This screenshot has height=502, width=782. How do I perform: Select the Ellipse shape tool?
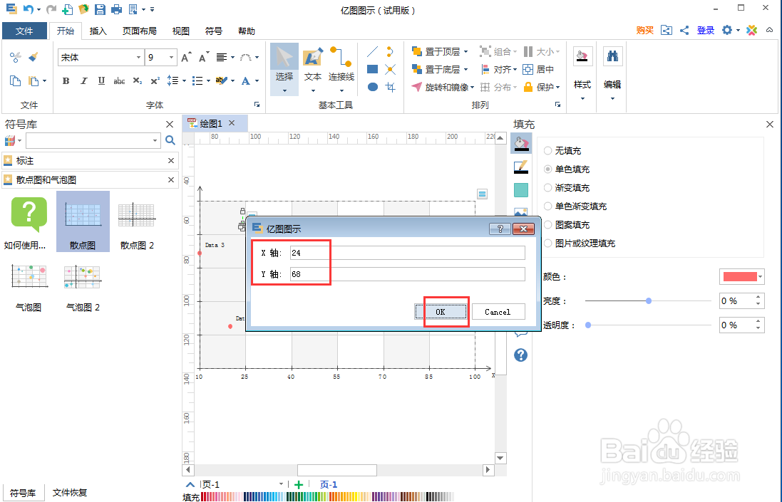click(x=372, y=87)
